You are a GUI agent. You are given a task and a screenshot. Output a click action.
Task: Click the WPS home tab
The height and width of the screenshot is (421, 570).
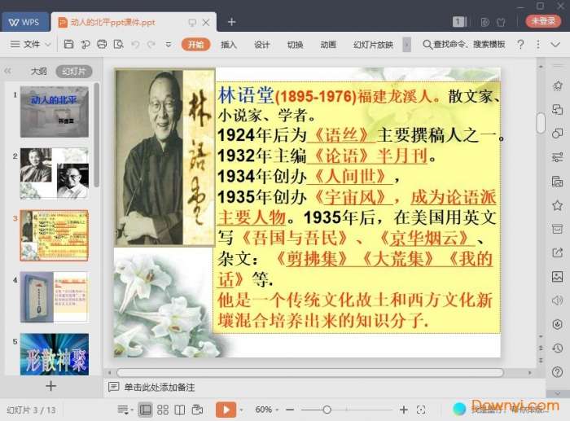(x=24, y=22)
